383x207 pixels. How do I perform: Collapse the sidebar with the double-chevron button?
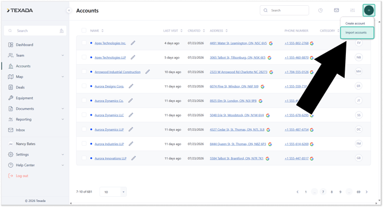coord(69,10)
